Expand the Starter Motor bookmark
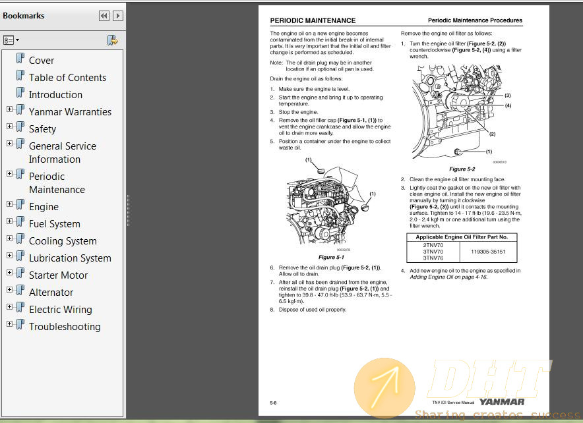 click(x=10, y=273)
